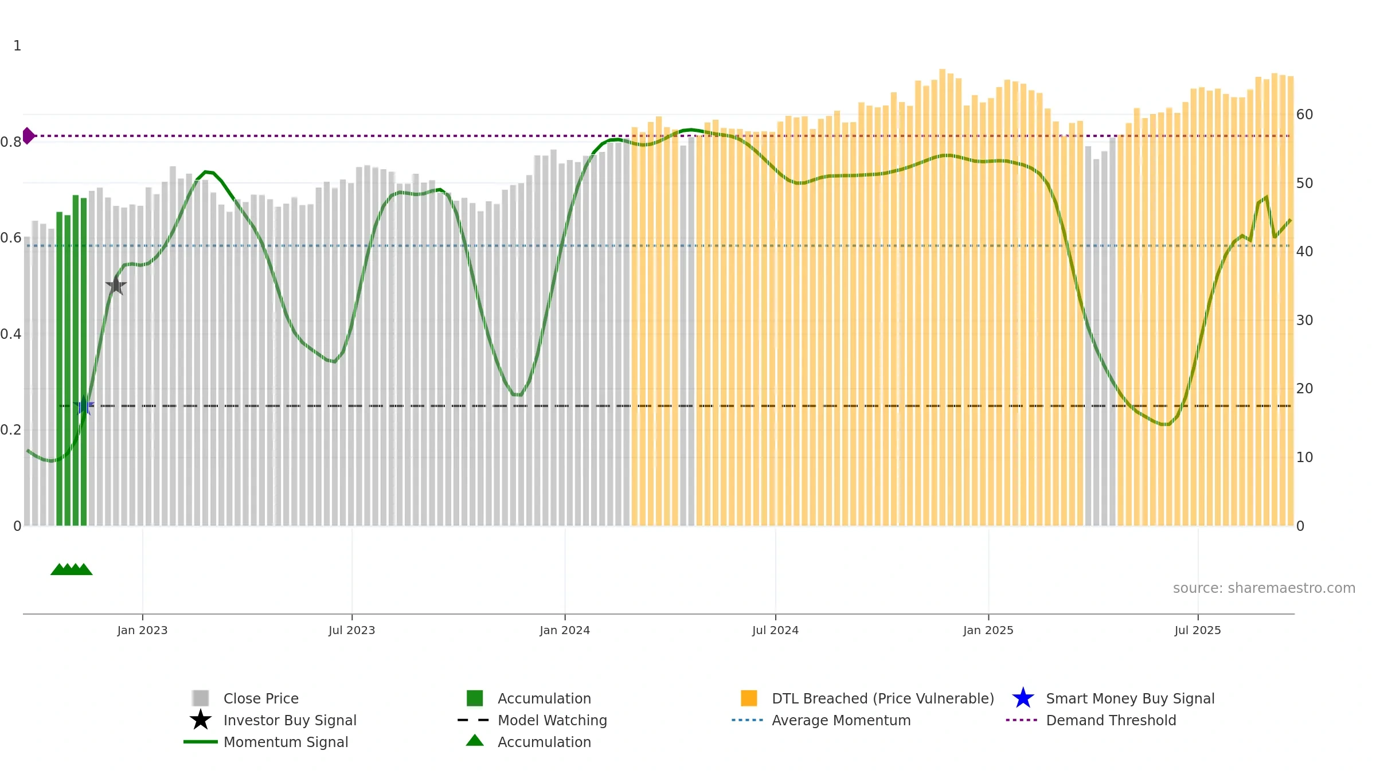
Task: Click the green Accumulation triangle legend icon
Action: point(475,741)
